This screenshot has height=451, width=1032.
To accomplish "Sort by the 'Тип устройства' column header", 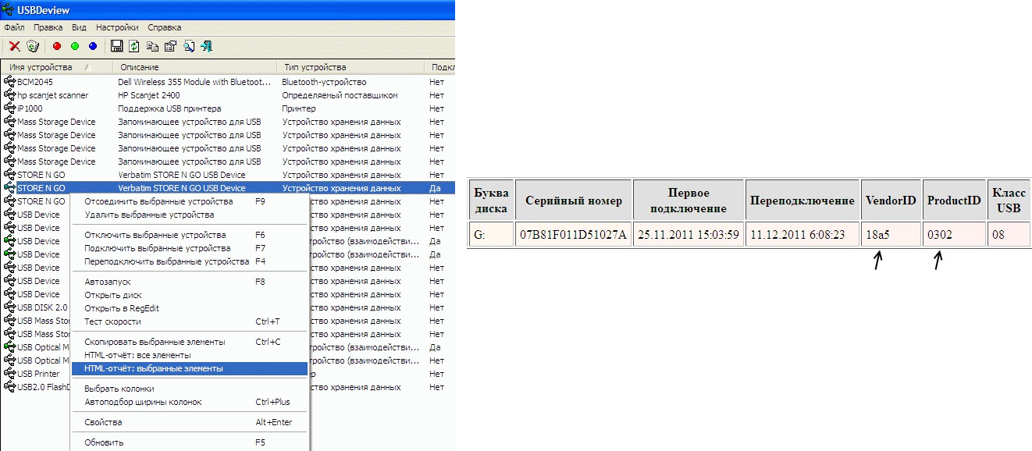I will [x=315, y=67].
